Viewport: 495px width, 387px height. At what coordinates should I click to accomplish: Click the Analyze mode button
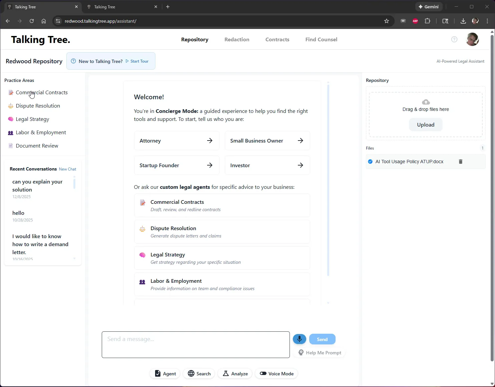click(x=235, y=374)
